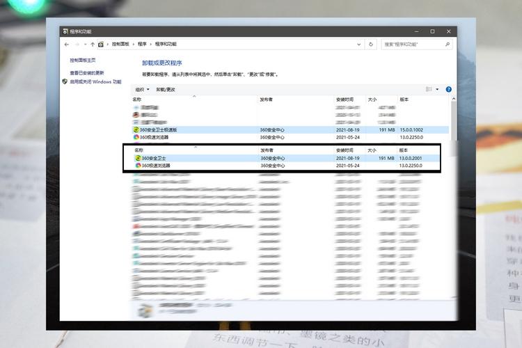Expand the chevron after 程序 breadcrumb
The height and width of the screenshot is (348, 522).
[151, 45]
